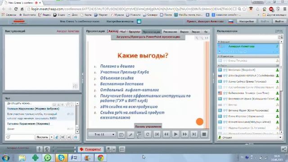The image size is (288, 162).
Task: Bookmark this page with star icon
Action: click(244, 9)
